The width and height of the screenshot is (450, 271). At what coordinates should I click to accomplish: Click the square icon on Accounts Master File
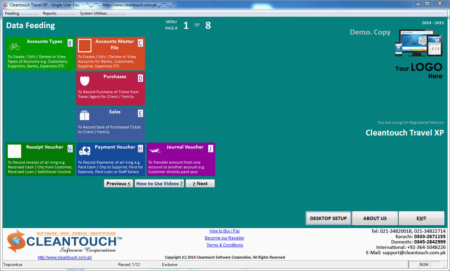point(85,46)
